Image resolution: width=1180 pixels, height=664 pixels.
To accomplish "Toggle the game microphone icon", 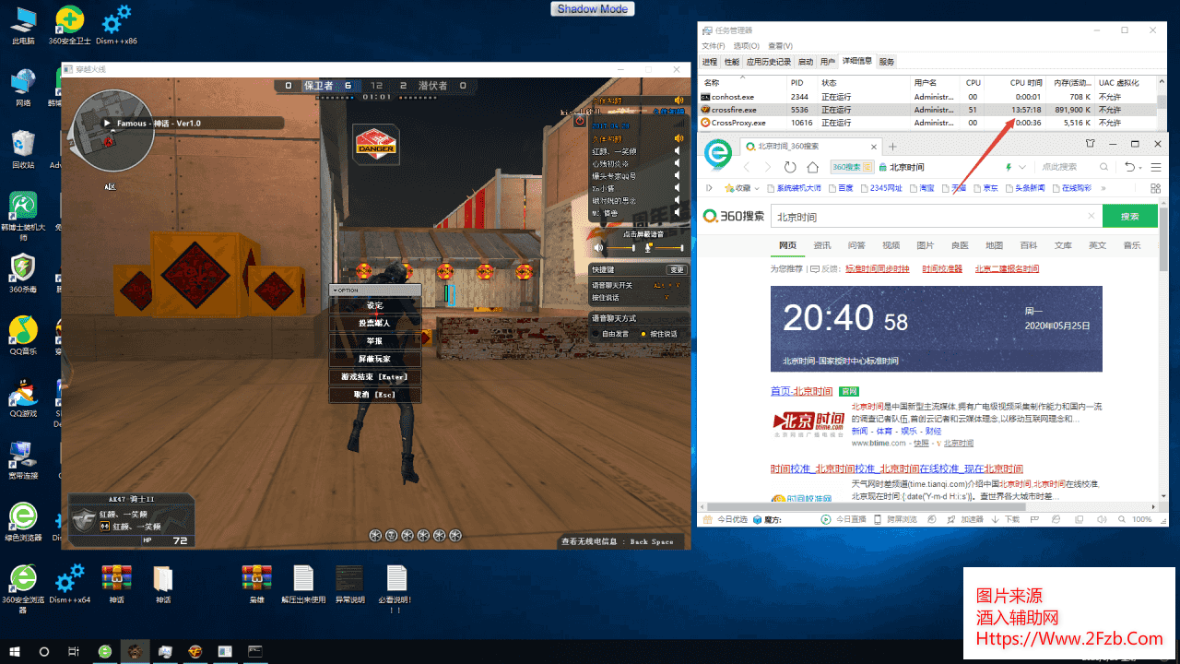I will 649,248.
